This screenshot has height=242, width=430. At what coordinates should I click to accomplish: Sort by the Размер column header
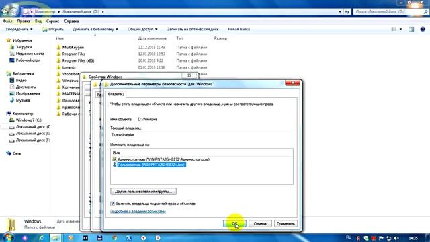[x=220, y=38]
